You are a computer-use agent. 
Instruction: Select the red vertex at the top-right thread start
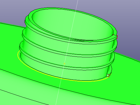click(117, 36)
